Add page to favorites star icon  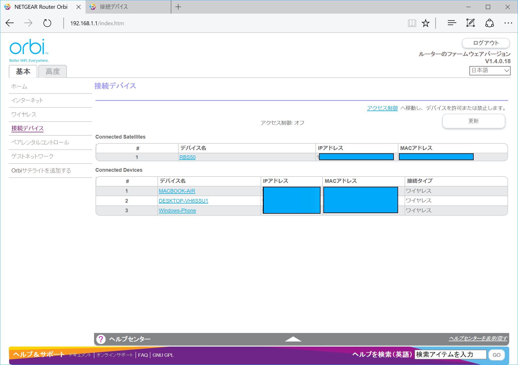tap(425, 23)
